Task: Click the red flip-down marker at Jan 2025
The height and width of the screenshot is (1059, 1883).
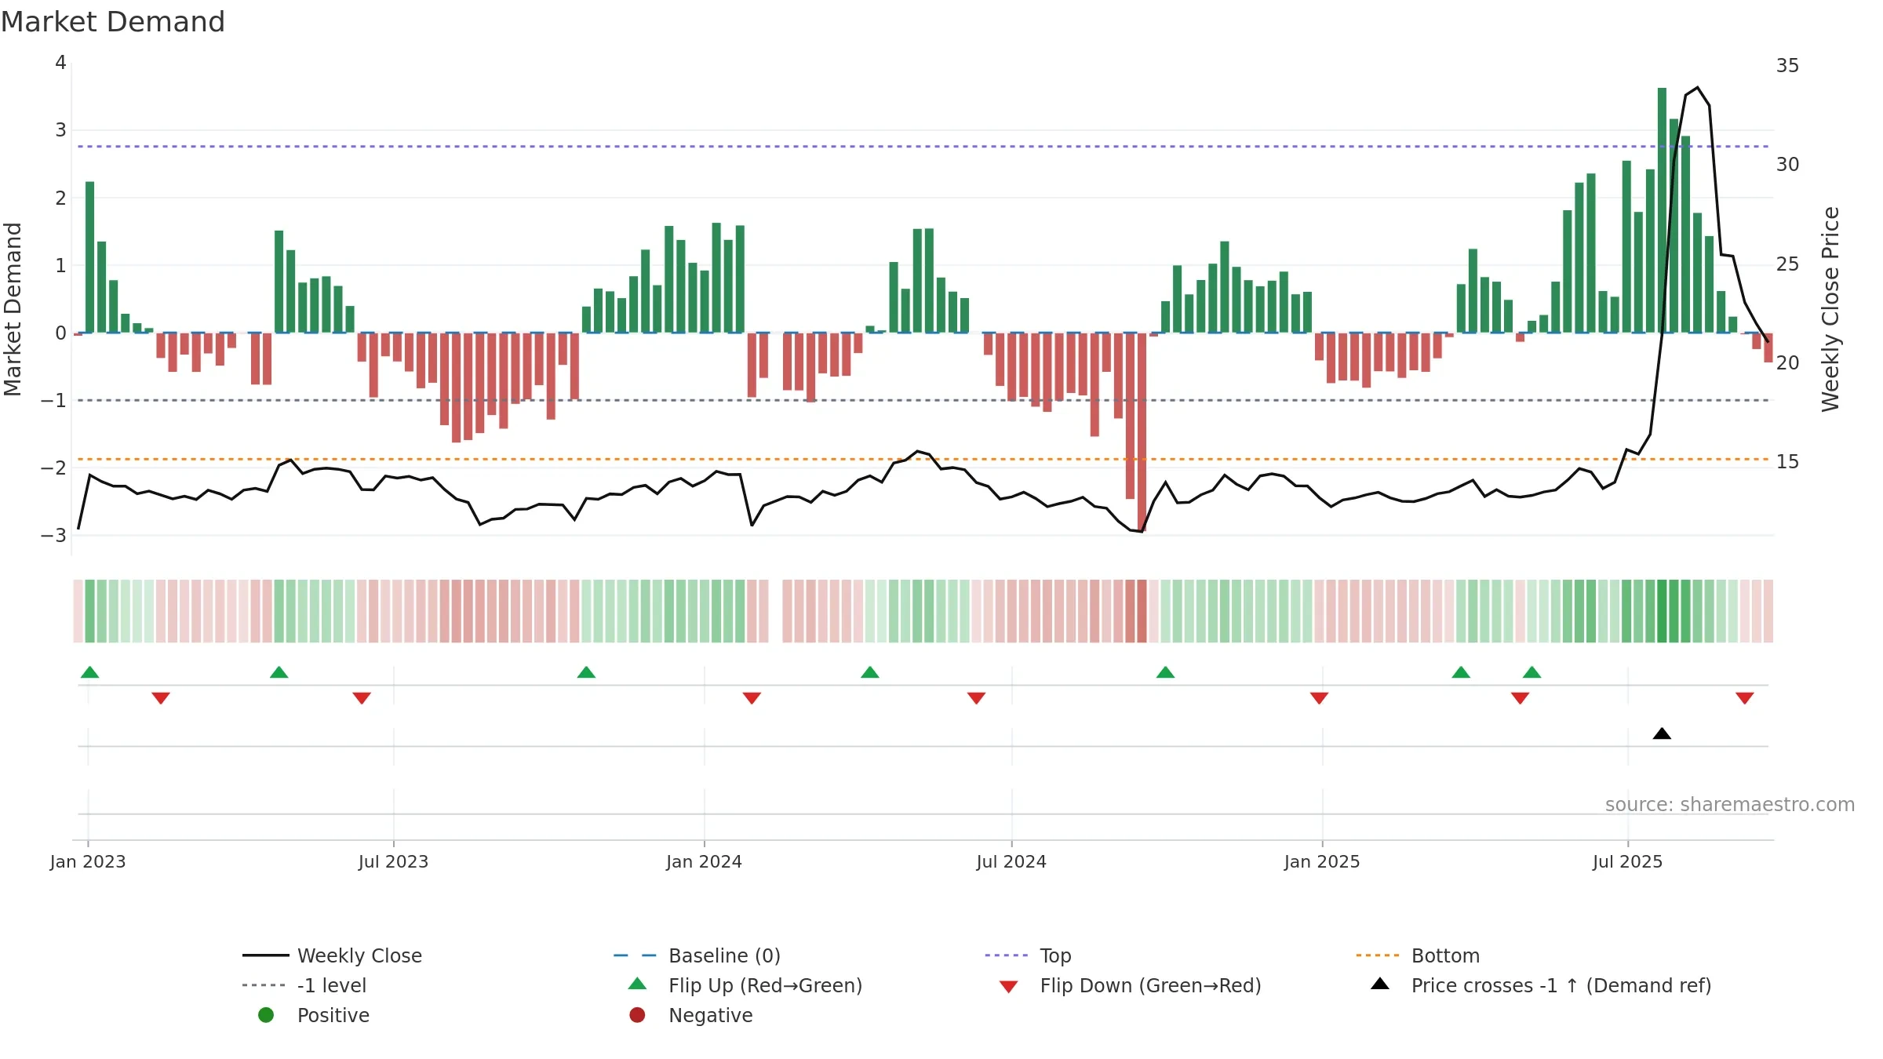Action: [x=1319, y=698]
